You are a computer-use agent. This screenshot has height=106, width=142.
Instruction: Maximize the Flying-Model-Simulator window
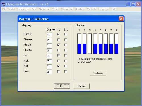(133, 4)
